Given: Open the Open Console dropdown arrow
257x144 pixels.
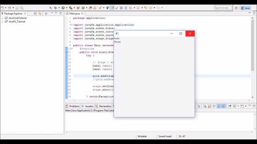Looking at the screenshot, I should pyautogui.click(x=246, y=106).
